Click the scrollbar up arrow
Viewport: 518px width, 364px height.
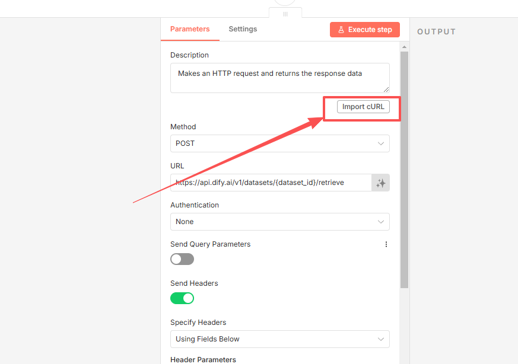coord(405,47)
